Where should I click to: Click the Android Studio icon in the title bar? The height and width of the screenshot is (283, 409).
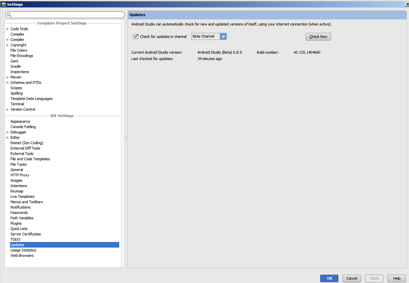click(3, 4)
